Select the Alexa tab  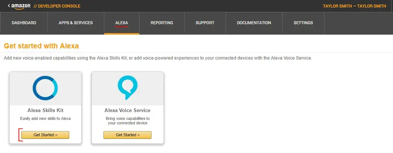pyautogui.click(x=122, y=23)
